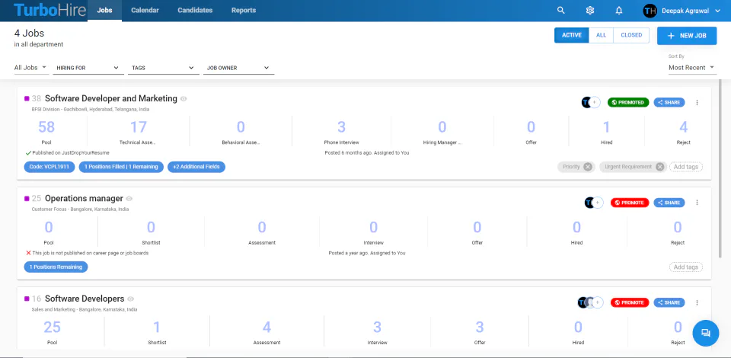
Task: Open the chat bubble floating button
Action: coord(705,333)
